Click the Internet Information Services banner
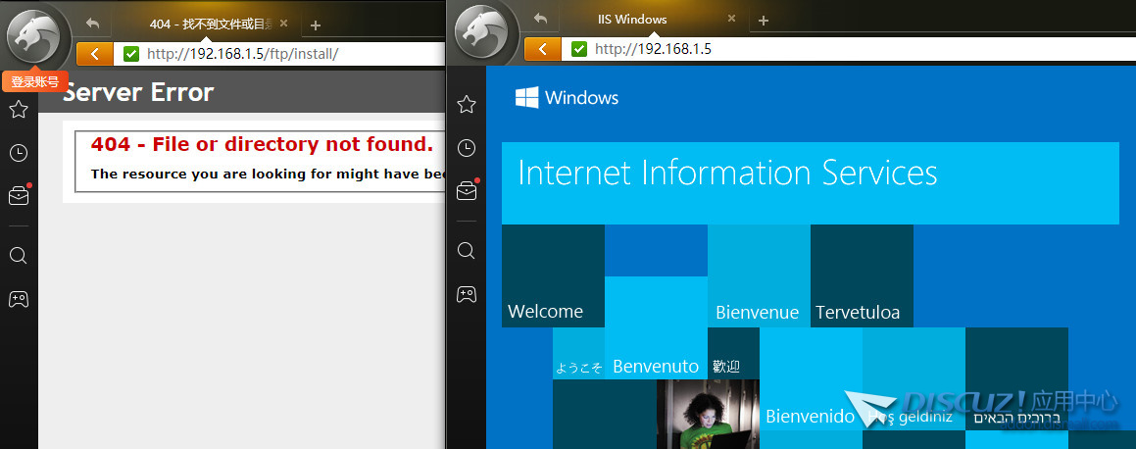This screenshot has height=449, width=1136. [x=810, y=183]
